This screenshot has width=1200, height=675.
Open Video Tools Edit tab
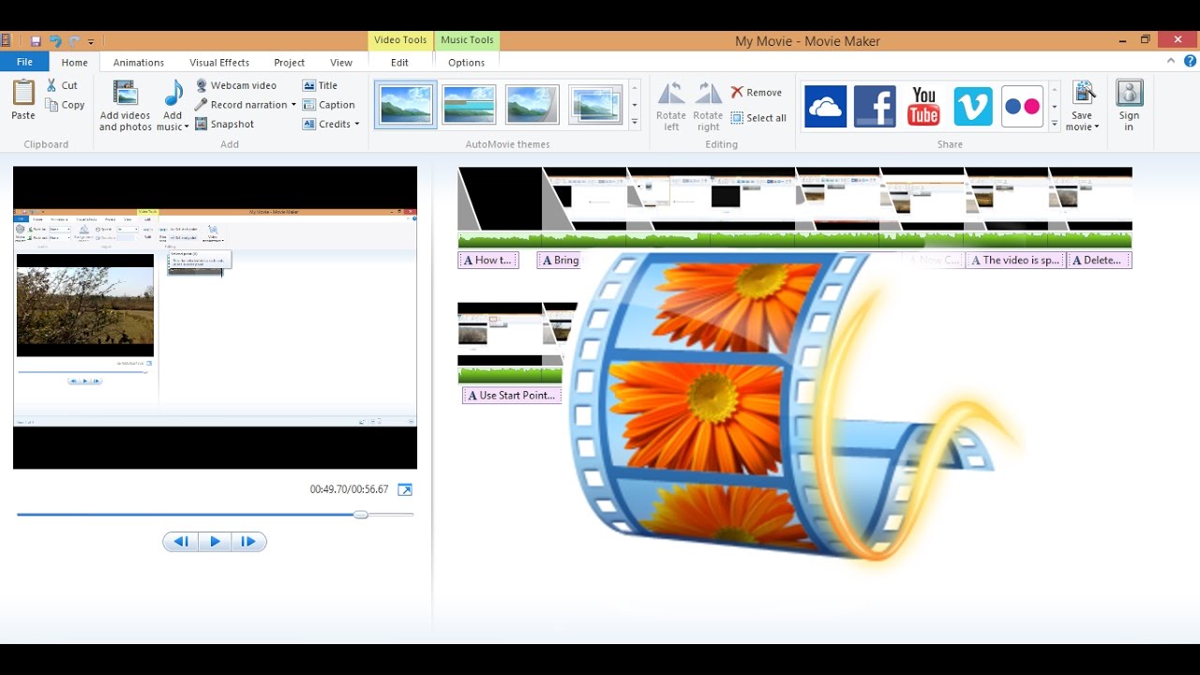click(x=400, y=63)
